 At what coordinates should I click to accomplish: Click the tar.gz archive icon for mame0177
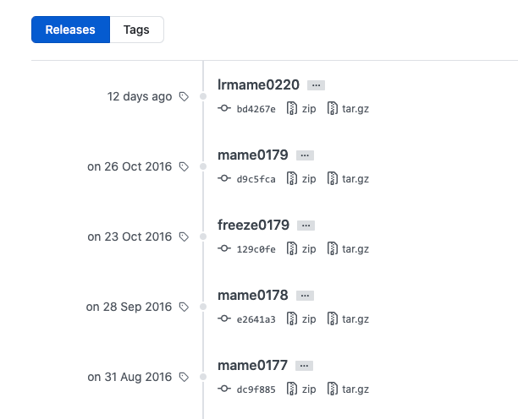point(333,389)
